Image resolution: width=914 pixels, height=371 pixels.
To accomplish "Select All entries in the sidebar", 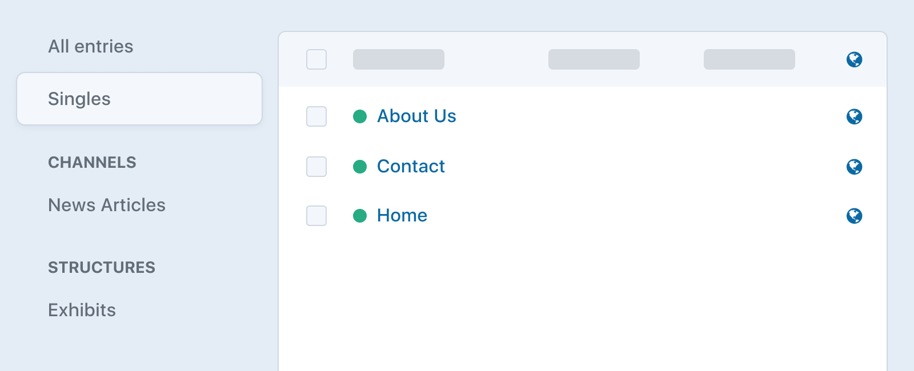I will point(91,46).
